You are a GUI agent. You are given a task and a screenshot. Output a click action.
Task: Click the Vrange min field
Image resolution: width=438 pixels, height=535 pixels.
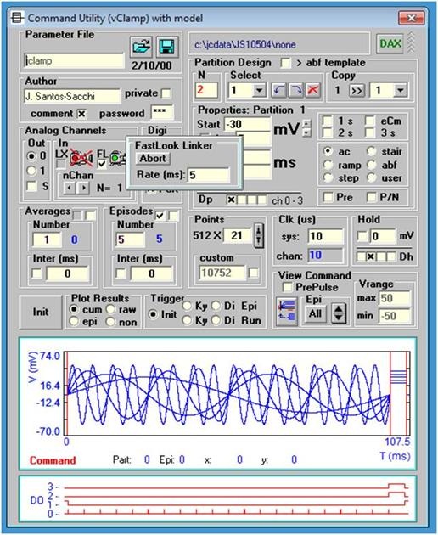click(395, 316)
